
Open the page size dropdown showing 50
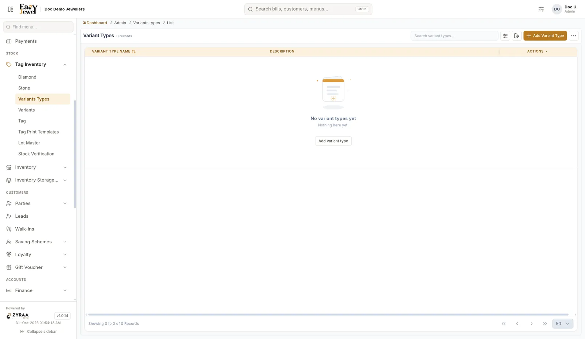point(563,324)
